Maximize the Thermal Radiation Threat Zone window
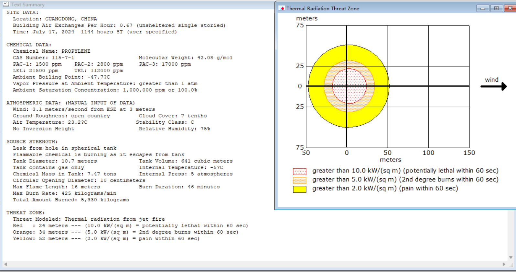 click(496, 8)
